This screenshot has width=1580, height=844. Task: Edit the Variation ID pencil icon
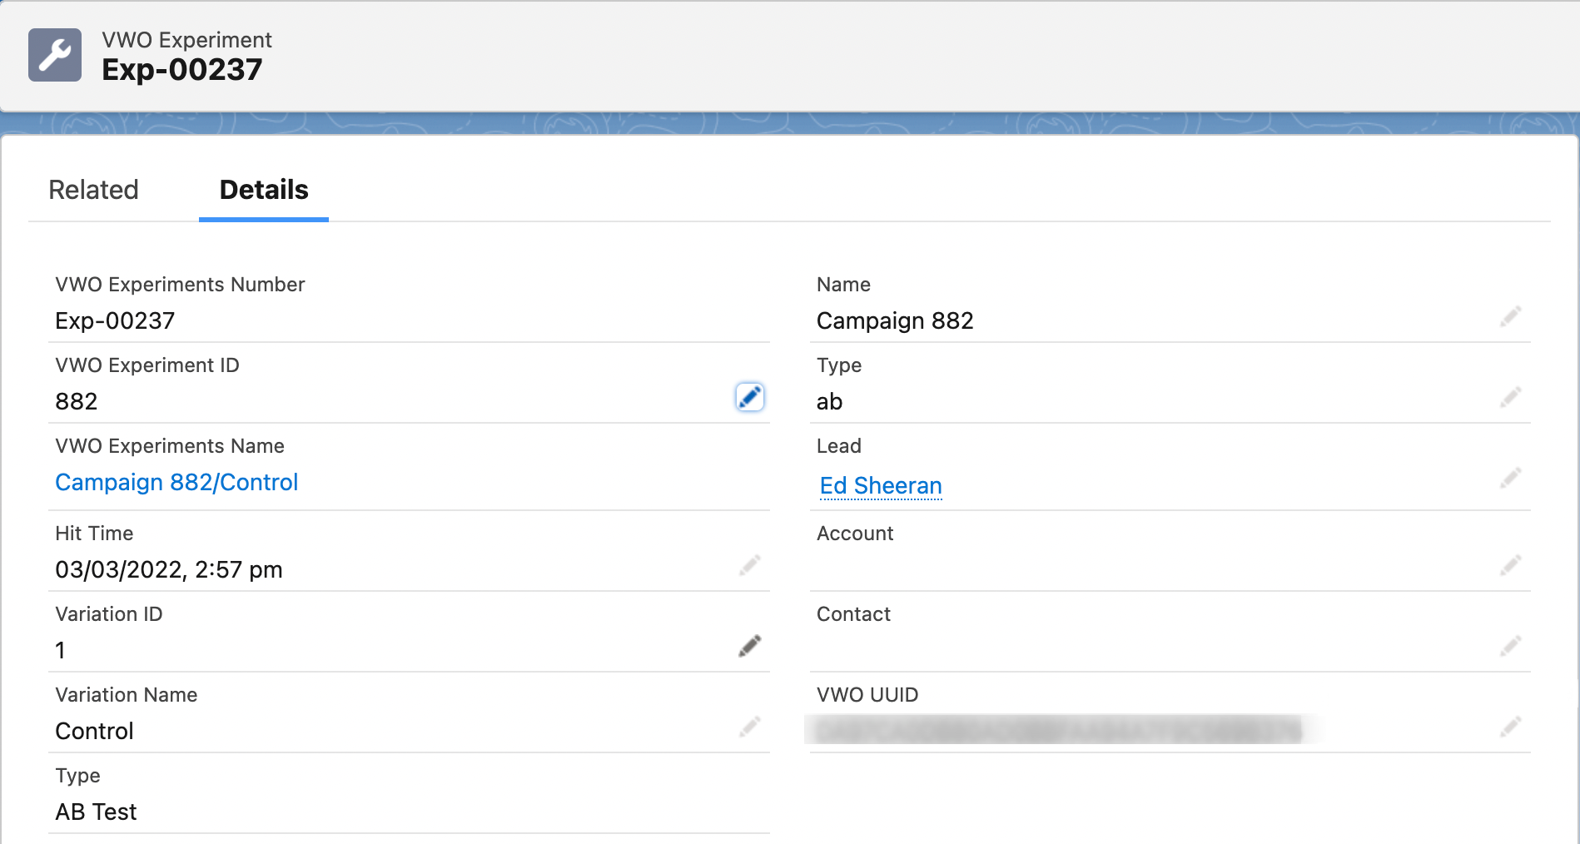point(749,646)
